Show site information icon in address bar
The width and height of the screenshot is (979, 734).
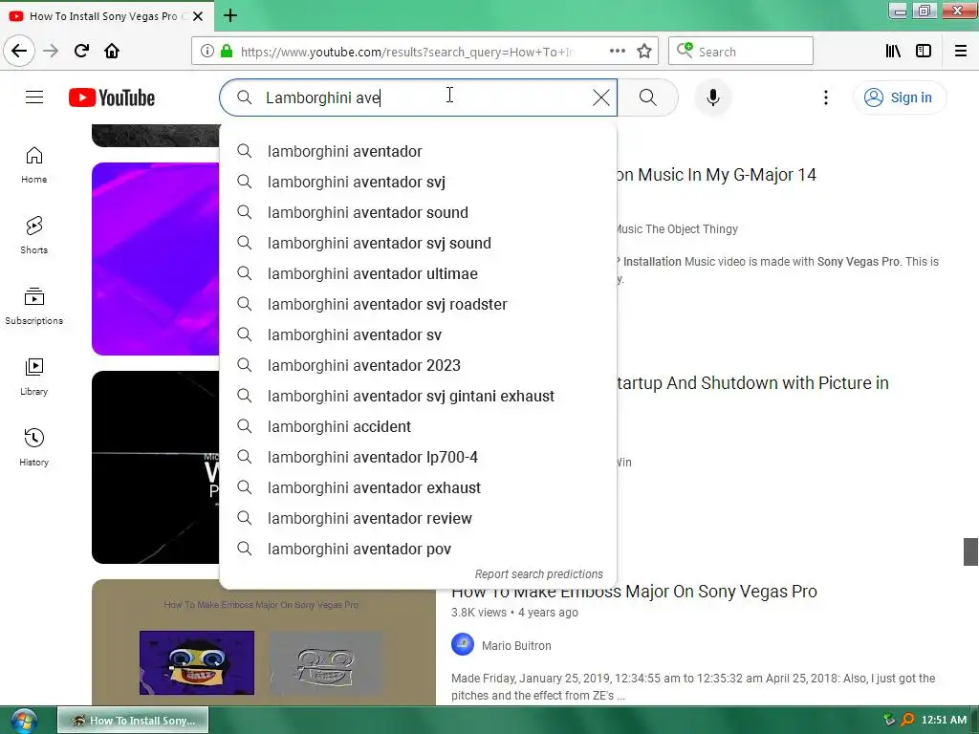[x=207, y=52]
